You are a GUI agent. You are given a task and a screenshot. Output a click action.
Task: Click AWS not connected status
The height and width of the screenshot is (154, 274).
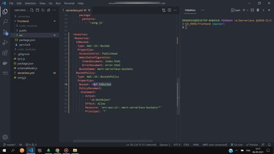click(x=215, y=145)
